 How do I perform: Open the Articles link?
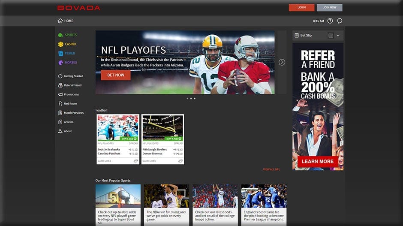[x=69, y=122]
